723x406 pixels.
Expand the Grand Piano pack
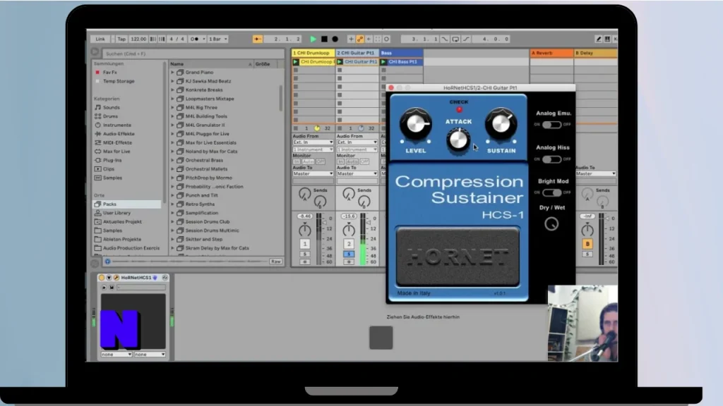tap(172, 73)
